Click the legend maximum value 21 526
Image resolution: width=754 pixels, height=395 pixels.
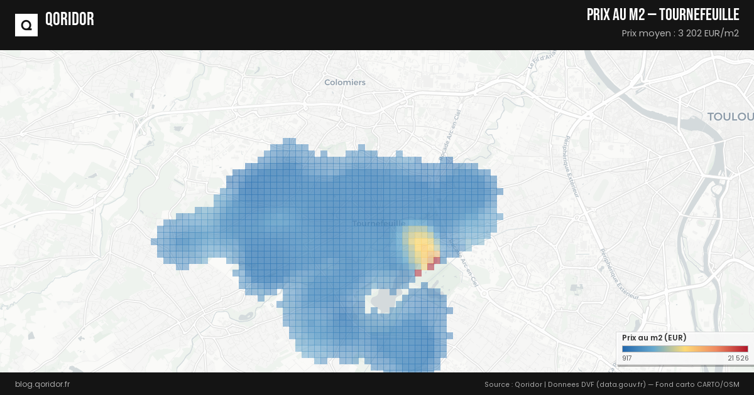(738, 358)
